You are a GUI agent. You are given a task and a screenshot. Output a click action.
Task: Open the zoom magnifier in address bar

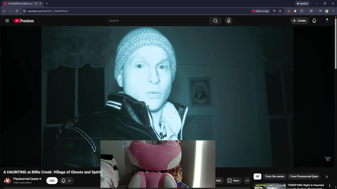click(274, 11)
